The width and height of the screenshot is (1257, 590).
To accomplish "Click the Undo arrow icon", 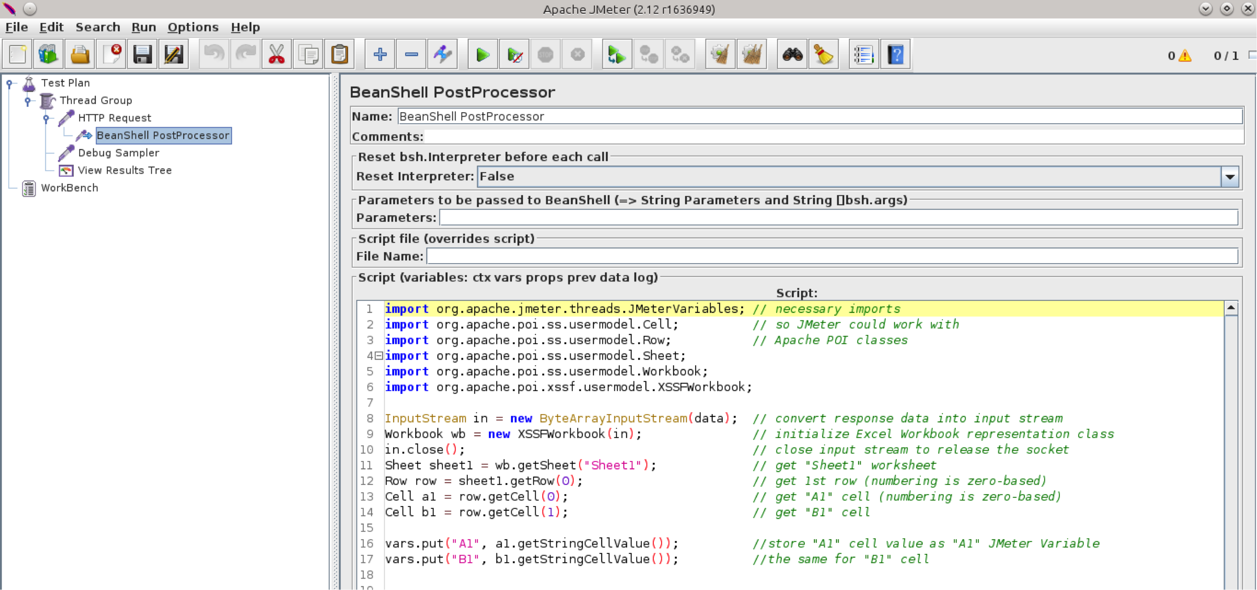I will [214, 54].
